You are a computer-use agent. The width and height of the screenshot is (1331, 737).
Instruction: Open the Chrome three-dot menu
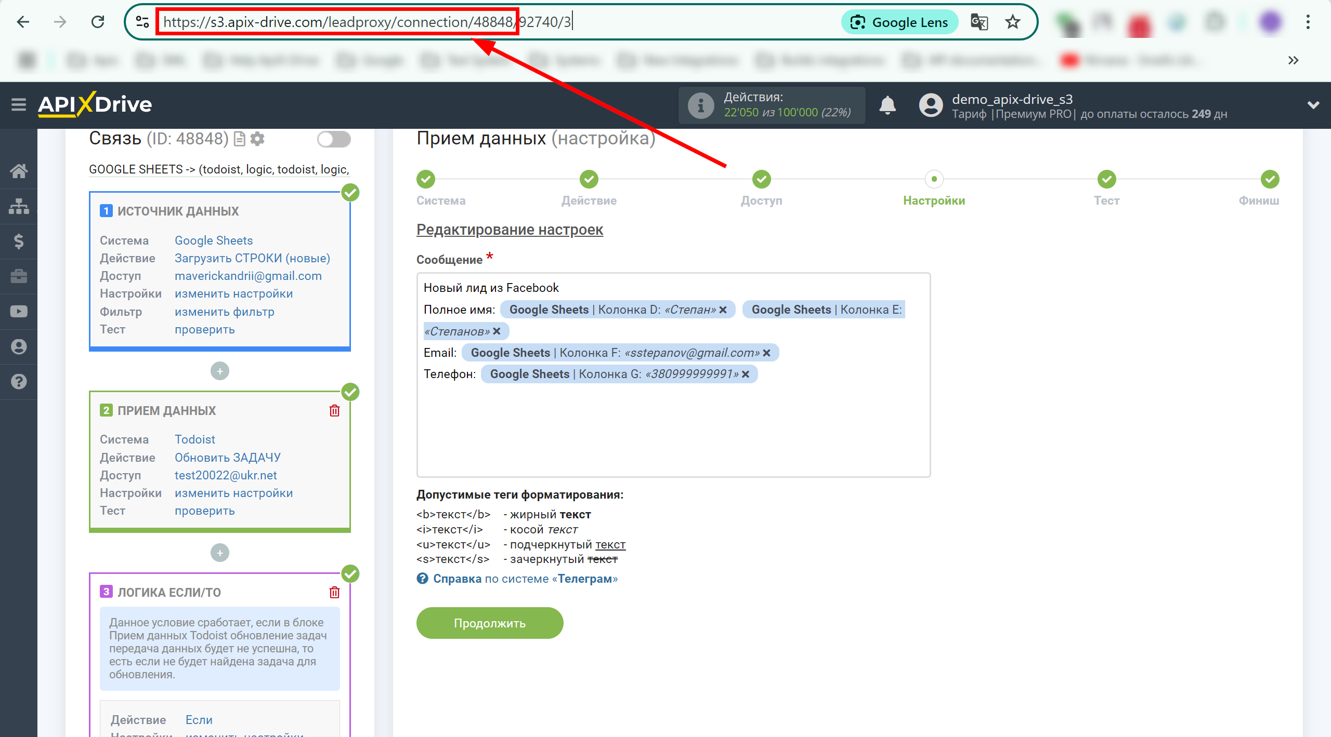1308,22
